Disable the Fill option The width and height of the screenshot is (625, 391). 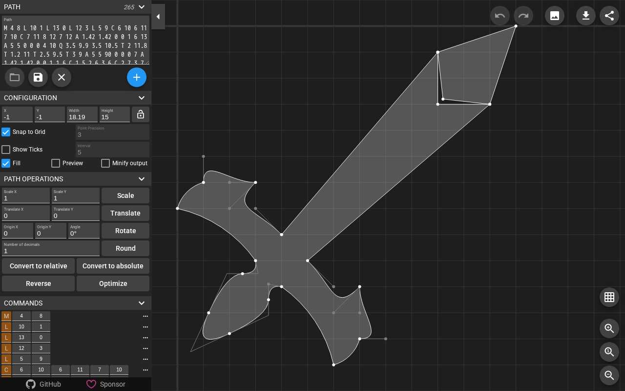coord(5,163)
